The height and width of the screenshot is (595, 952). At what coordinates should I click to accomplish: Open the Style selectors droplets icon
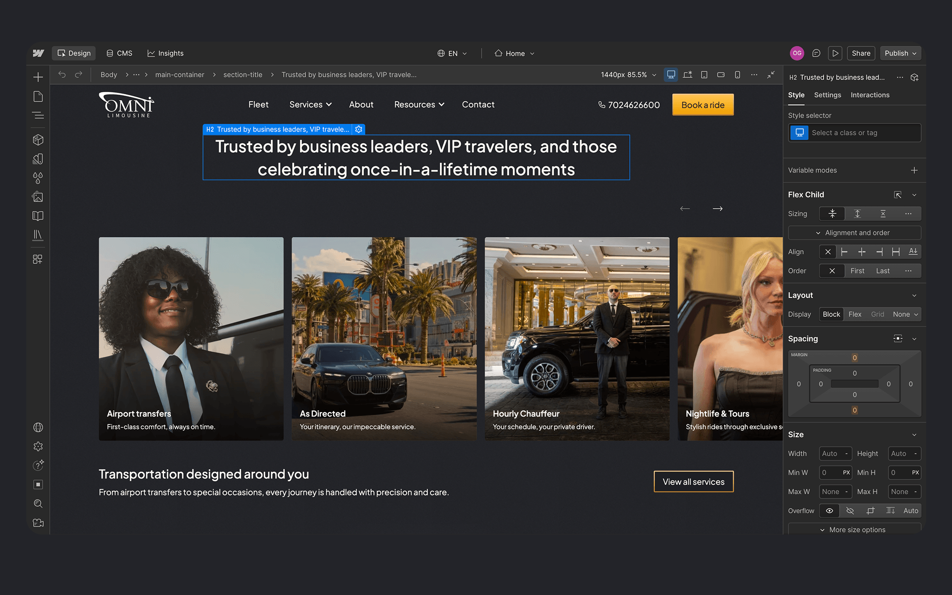[38, 178]
